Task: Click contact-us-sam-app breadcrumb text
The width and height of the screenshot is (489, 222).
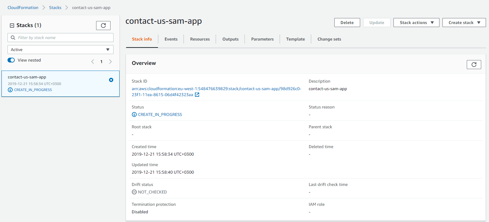Action: pos(91,8)
